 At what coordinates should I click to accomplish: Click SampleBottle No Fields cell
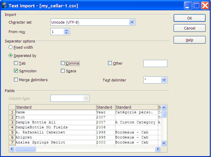56,127
